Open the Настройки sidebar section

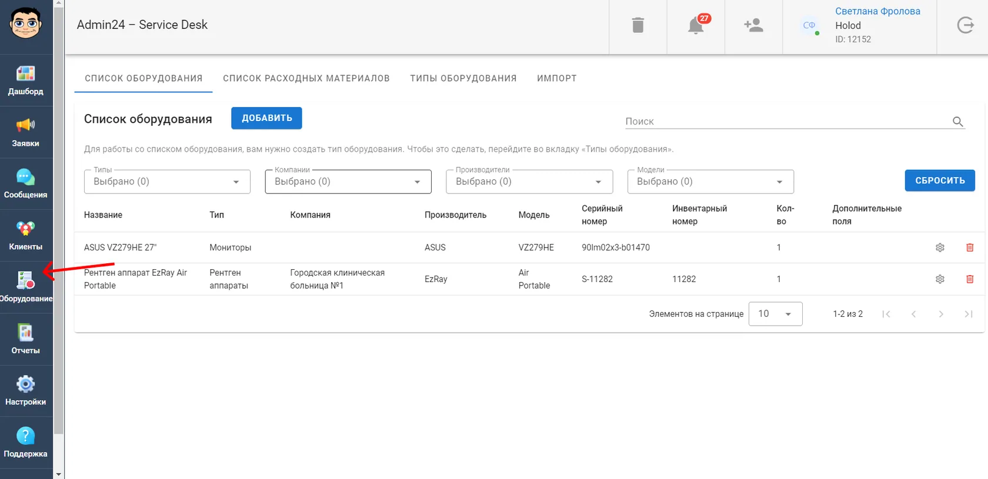tap(26, 391)
